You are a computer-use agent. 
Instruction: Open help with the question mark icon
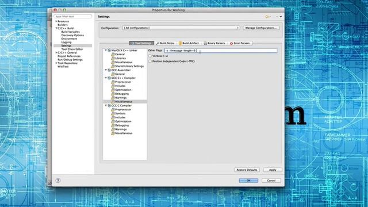pos(58,181)
